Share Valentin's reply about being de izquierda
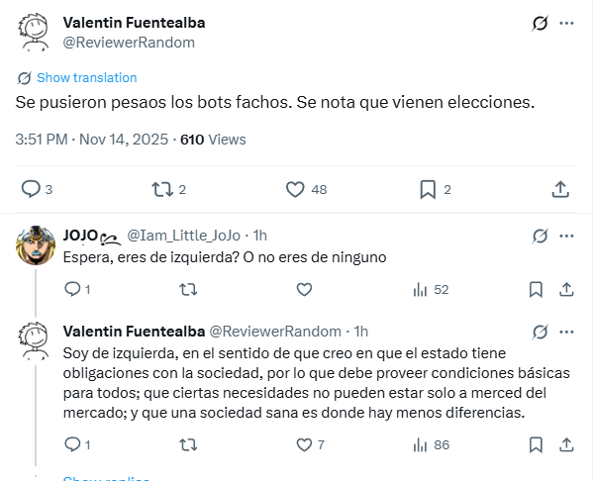Image resolution: width=594 pixels, height=481 pixels. [x=567, y=445]
